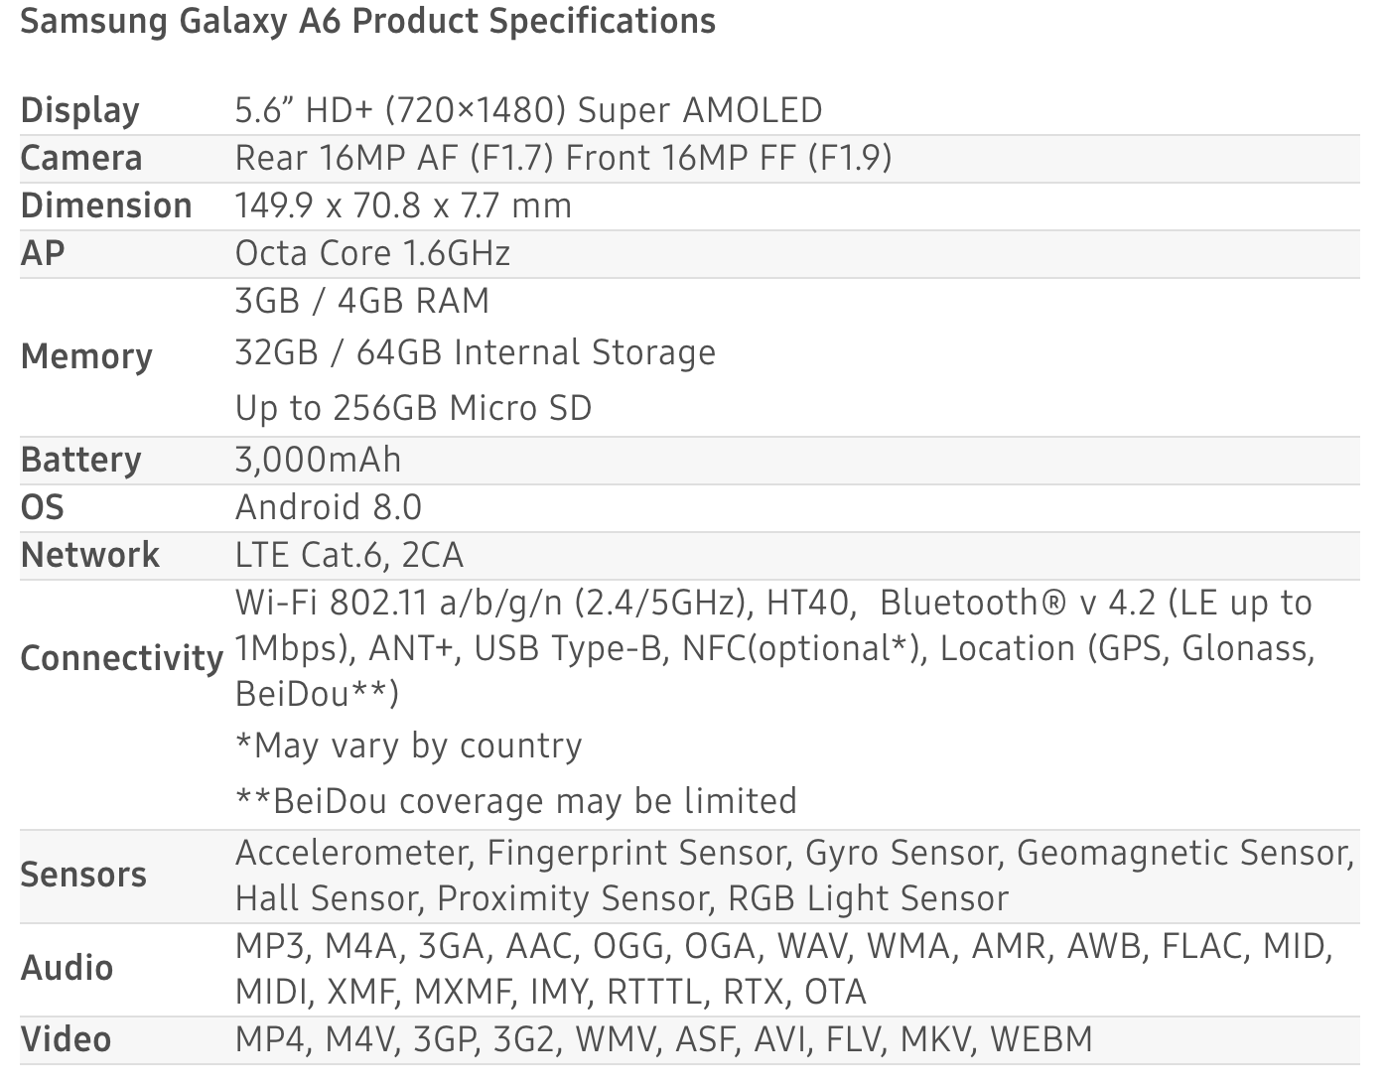Click the 149.9 x 70.8 x 7.7 mm value

(403, 205)
